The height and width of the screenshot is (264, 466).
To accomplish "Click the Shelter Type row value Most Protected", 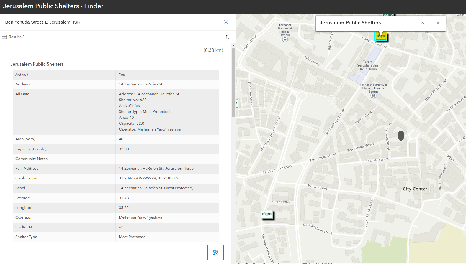I will 132,237.
